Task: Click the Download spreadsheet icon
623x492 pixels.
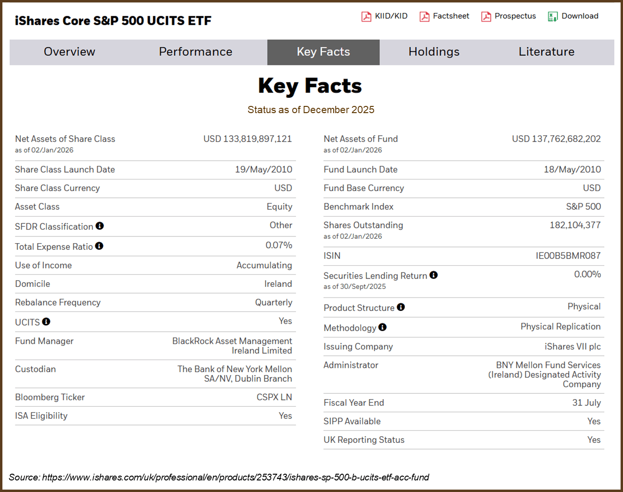Action: (x=553, y=17)
